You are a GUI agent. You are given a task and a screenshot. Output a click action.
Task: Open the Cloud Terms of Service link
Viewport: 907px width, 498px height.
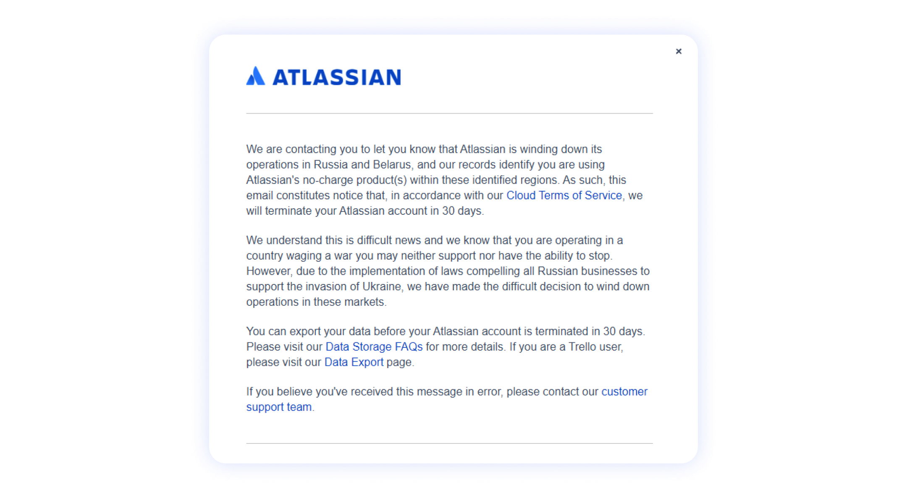coord(564,196)
